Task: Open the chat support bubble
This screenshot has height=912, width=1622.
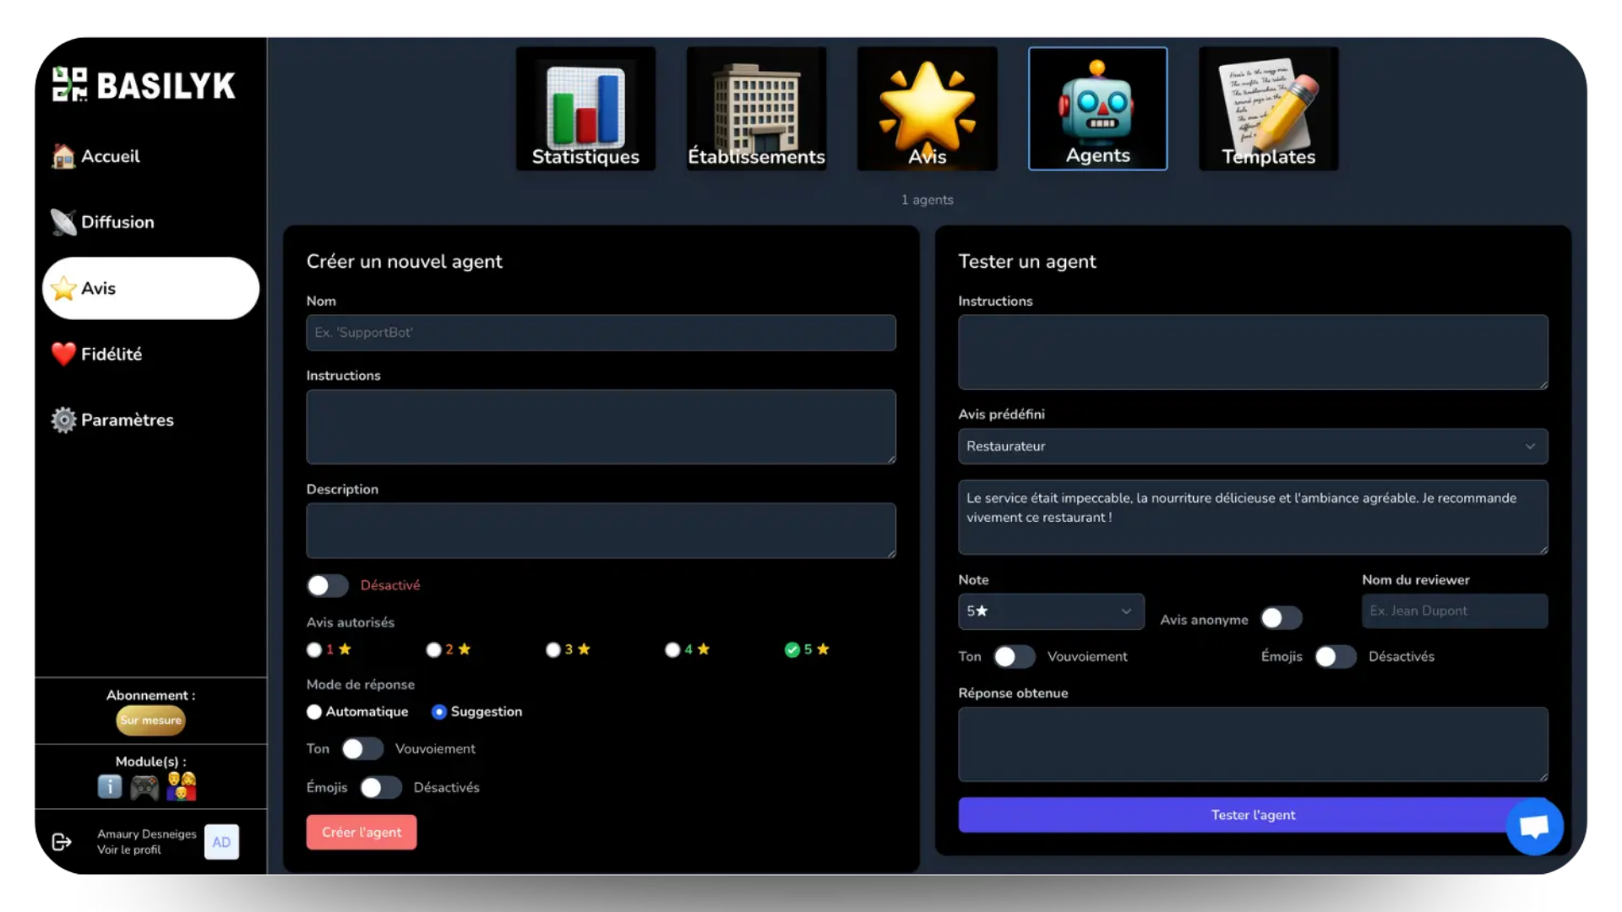Action: point(1534,827)
